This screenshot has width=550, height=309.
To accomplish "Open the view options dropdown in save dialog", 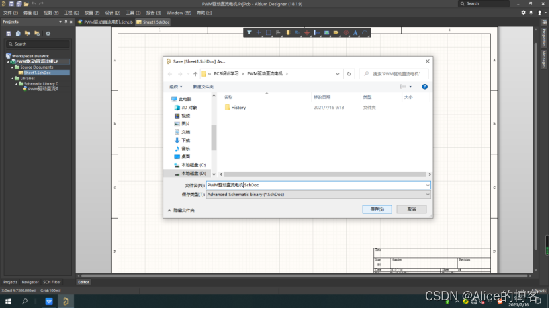I will (410, 86).
